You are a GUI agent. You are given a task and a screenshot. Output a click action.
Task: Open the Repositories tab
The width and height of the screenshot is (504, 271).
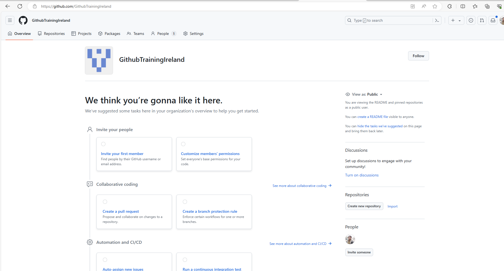(51, 34)
